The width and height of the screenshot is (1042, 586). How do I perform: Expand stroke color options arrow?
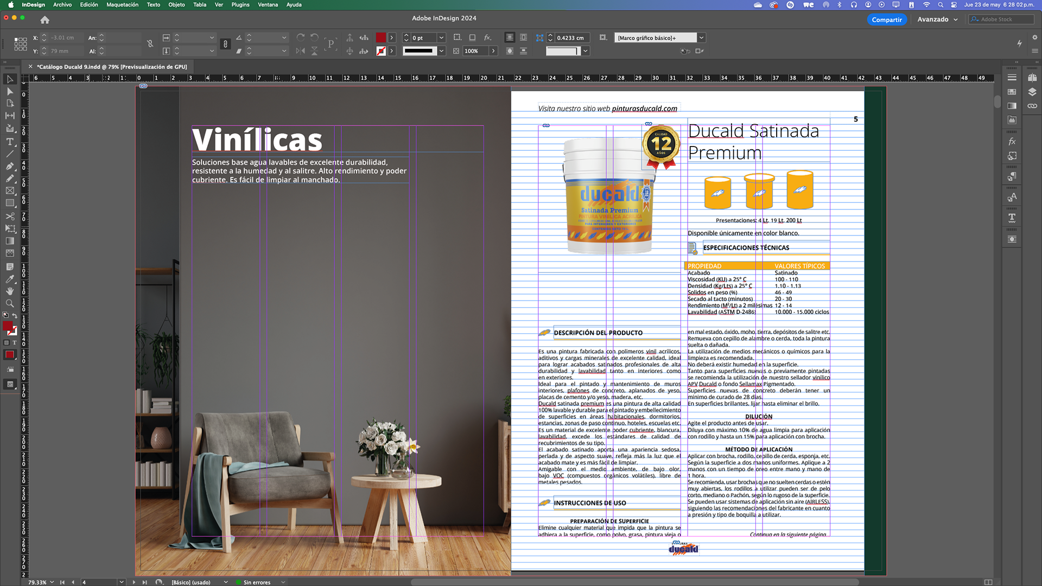(392, 51)
